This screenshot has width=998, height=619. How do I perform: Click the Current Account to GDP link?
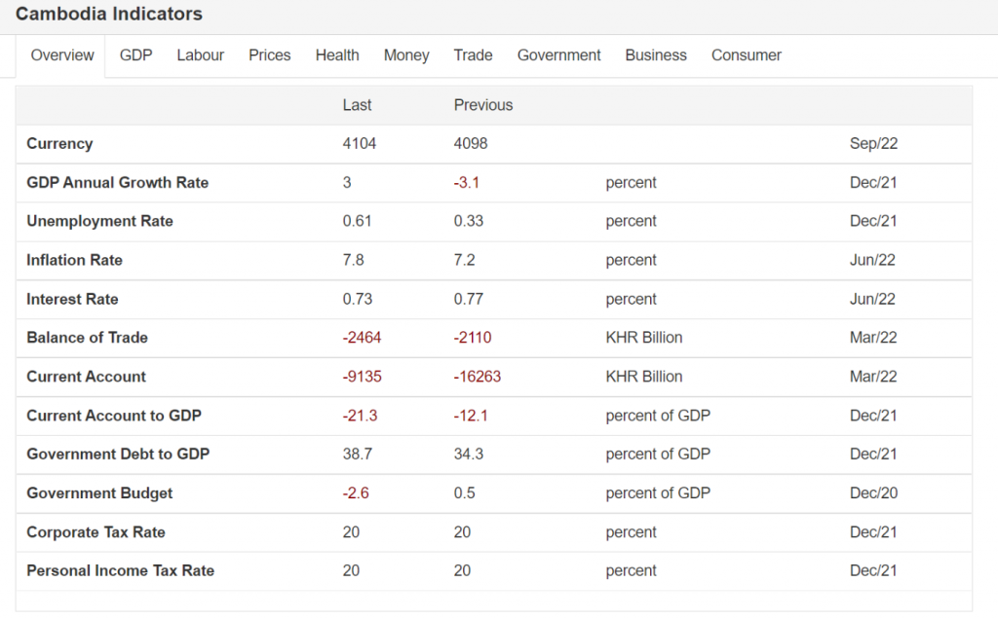pyautogui.click(x=113, y=416)
